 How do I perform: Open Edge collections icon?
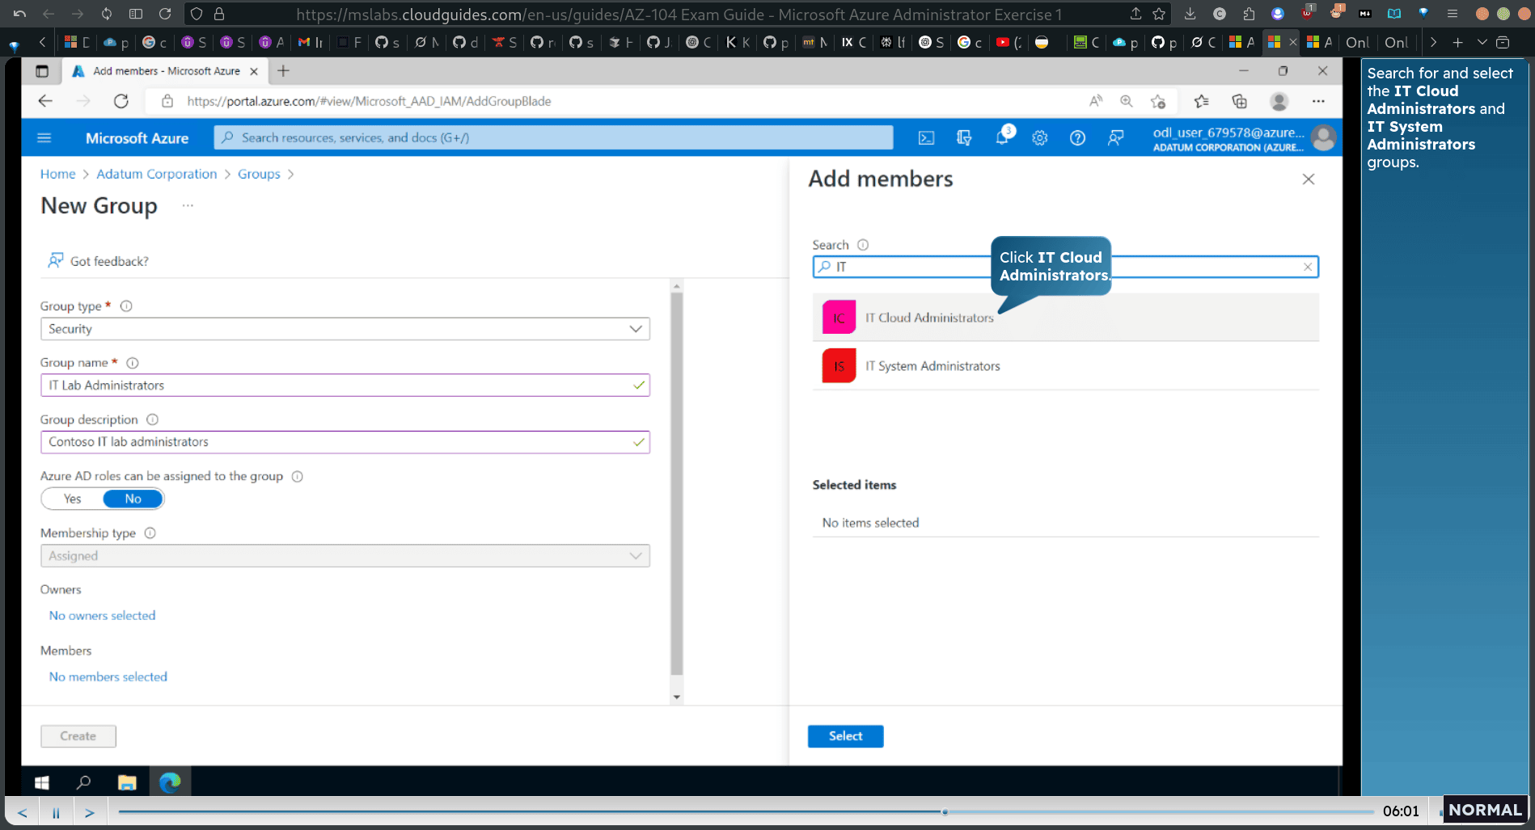(x=1239, y=101)
